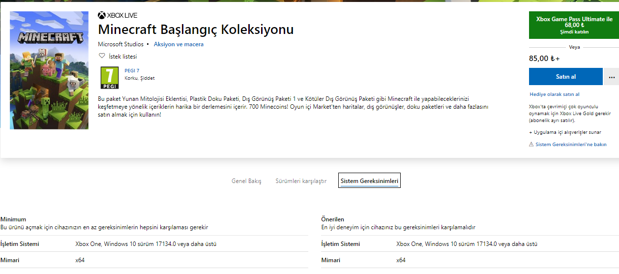The image size is (619, 274).
Task: Click the Korku, Şiddet rating descriptors
Action: tap(140, 78)
